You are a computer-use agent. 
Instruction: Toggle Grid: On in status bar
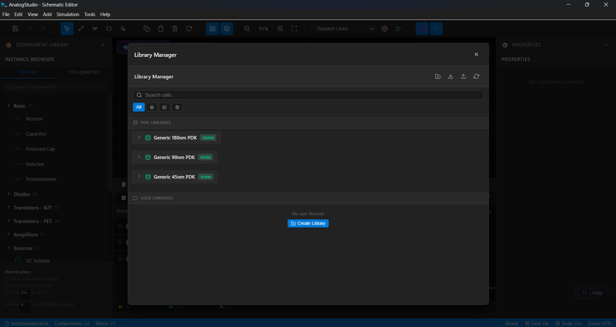537,323
